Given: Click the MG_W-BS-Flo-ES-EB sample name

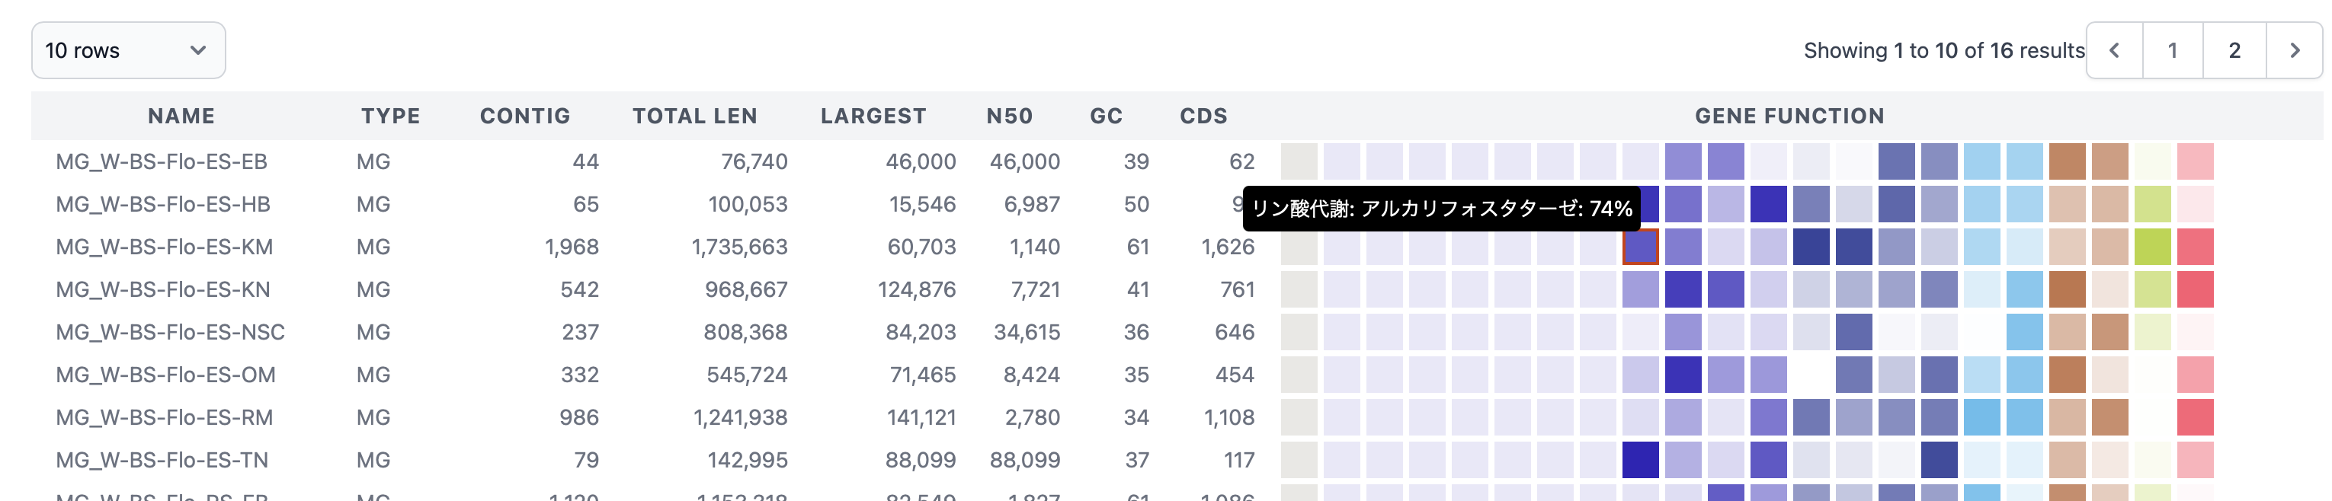Looking at the screenshot, I should 161,162.
